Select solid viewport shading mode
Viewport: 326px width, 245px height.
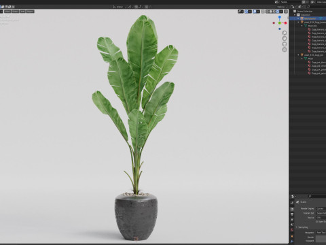[271, 12]
